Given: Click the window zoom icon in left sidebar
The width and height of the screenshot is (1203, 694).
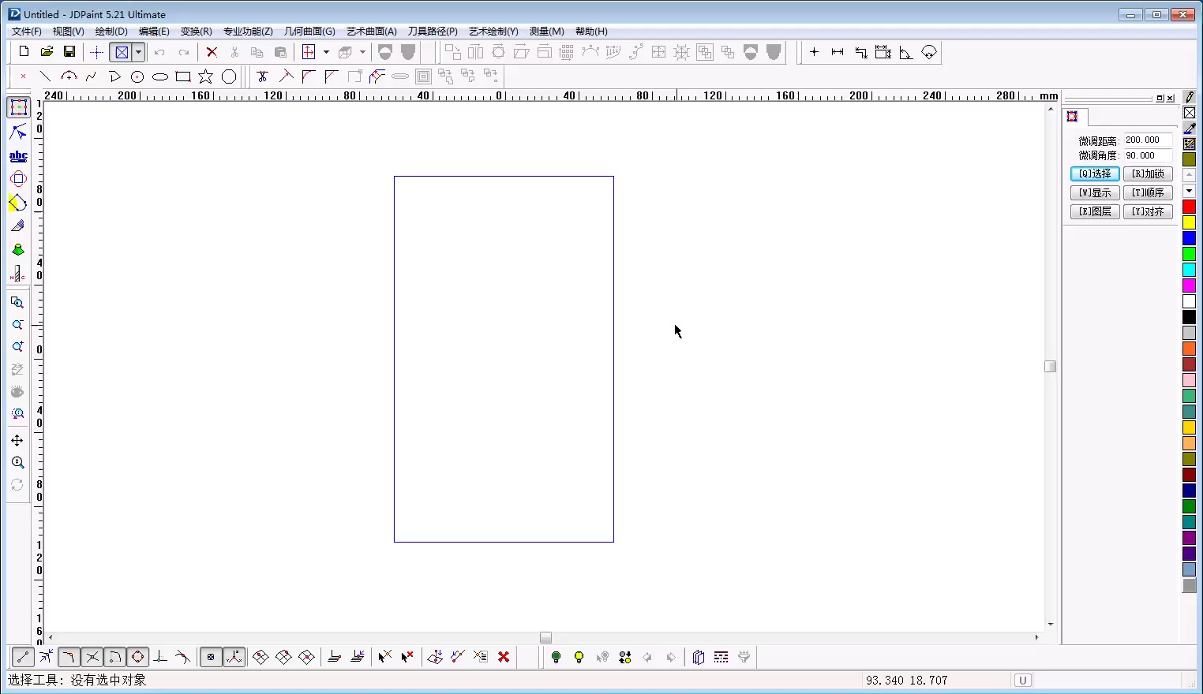Looking at the screenshot, I should coord(17,303).
